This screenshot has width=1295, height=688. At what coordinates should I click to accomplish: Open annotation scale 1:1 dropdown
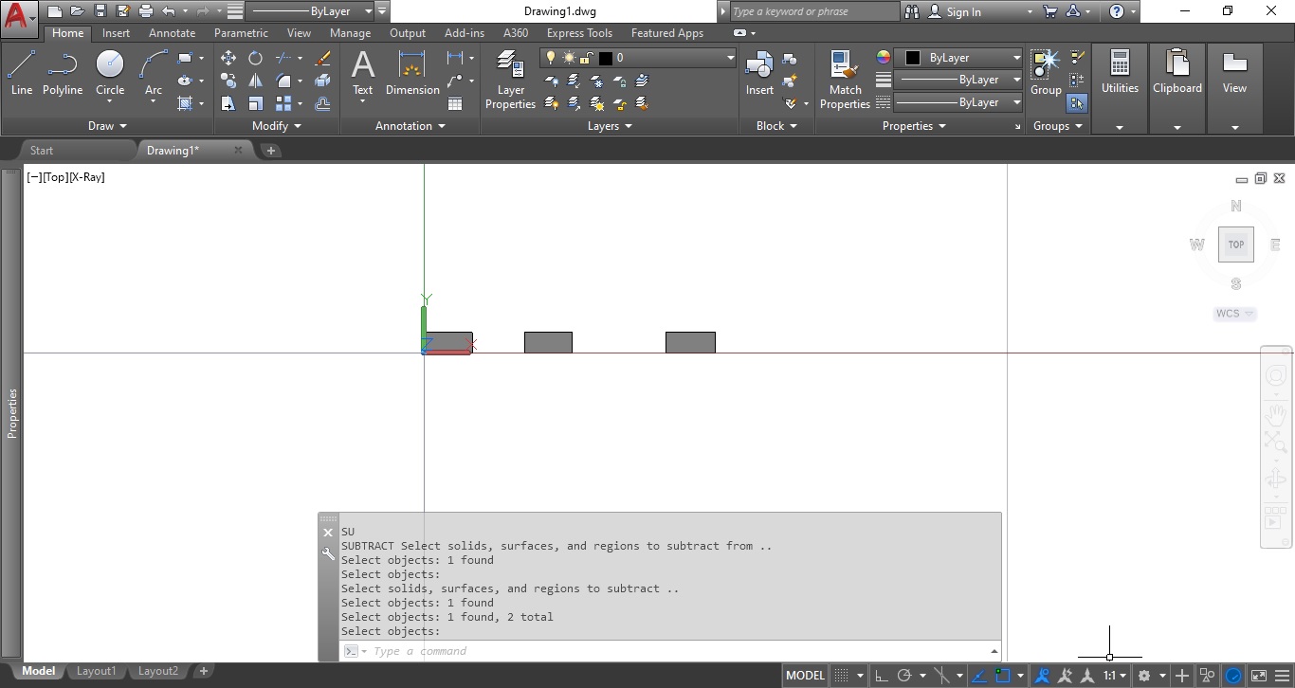click(x=1114, y=676)
